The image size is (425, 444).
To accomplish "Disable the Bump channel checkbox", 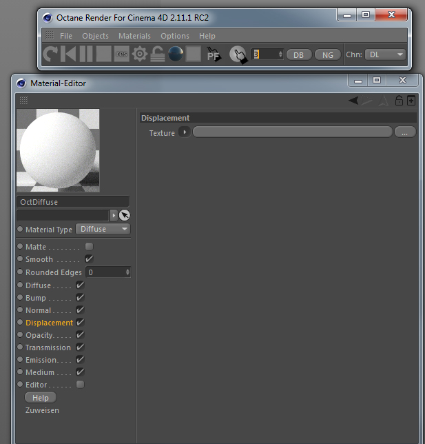I will (80, 298).
